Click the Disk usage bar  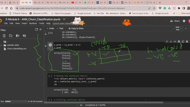click(16, 101)
